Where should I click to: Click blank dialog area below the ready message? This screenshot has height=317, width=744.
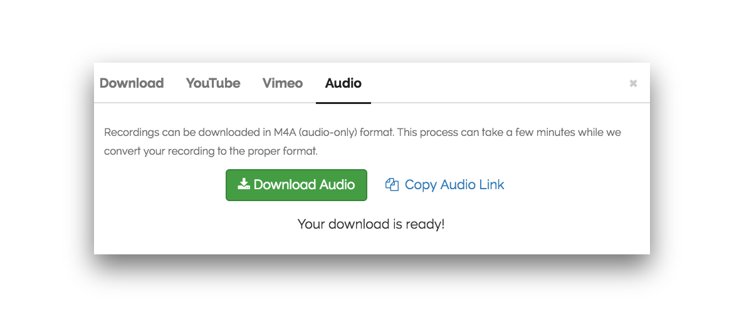pyautogui.click(x=371, y=243)
